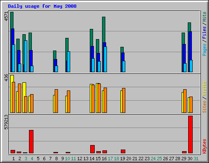Click the red KBytes bar for day 14
This screenshot has width=209, height=163.
click(92, 149)
